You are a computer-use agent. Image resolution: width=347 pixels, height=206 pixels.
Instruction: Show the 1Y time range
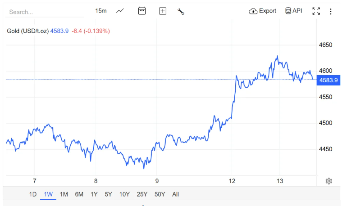point(94,194)
